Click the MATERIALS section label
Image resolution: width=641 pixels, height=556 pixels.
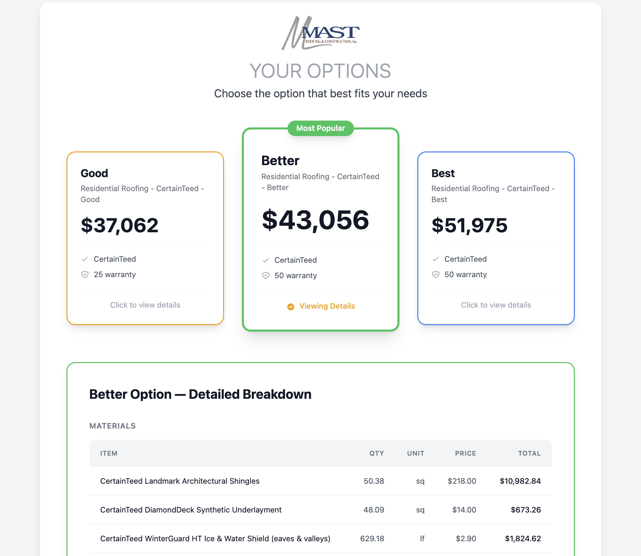pos(112,426)
